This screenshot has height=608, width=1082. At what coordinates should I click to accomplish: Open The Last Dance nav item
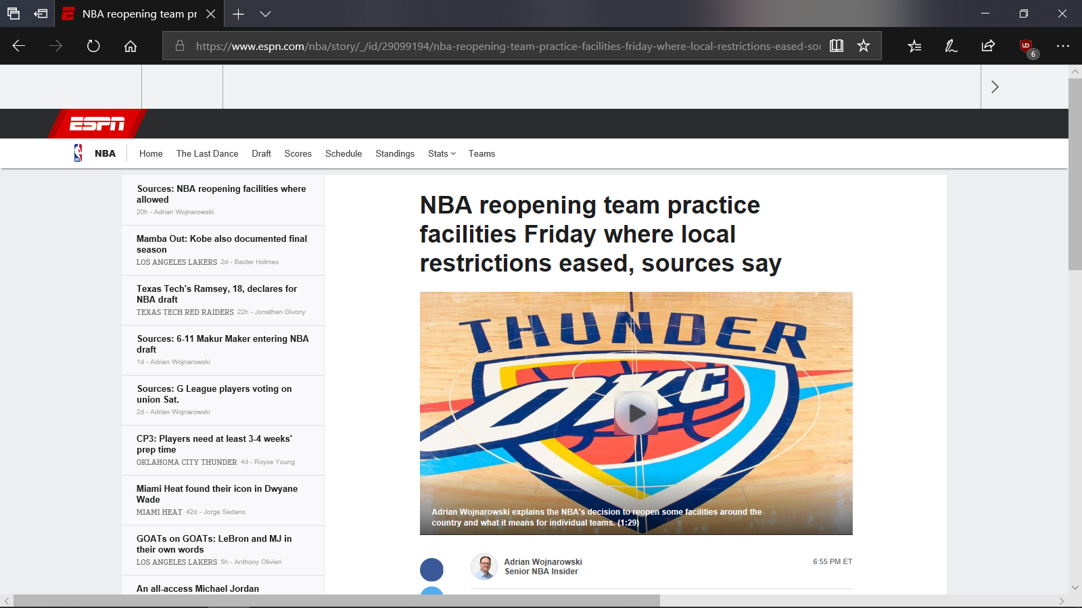click(208, 154)
